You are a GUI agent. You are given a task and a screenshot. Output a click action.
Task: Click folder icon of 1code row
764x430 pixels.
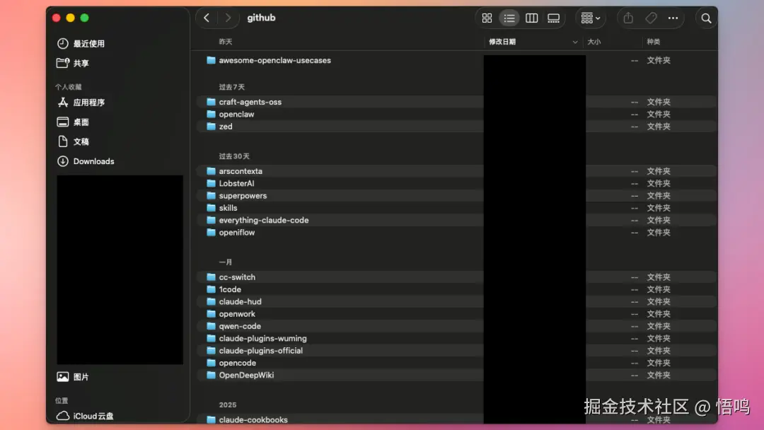[211, 289]
